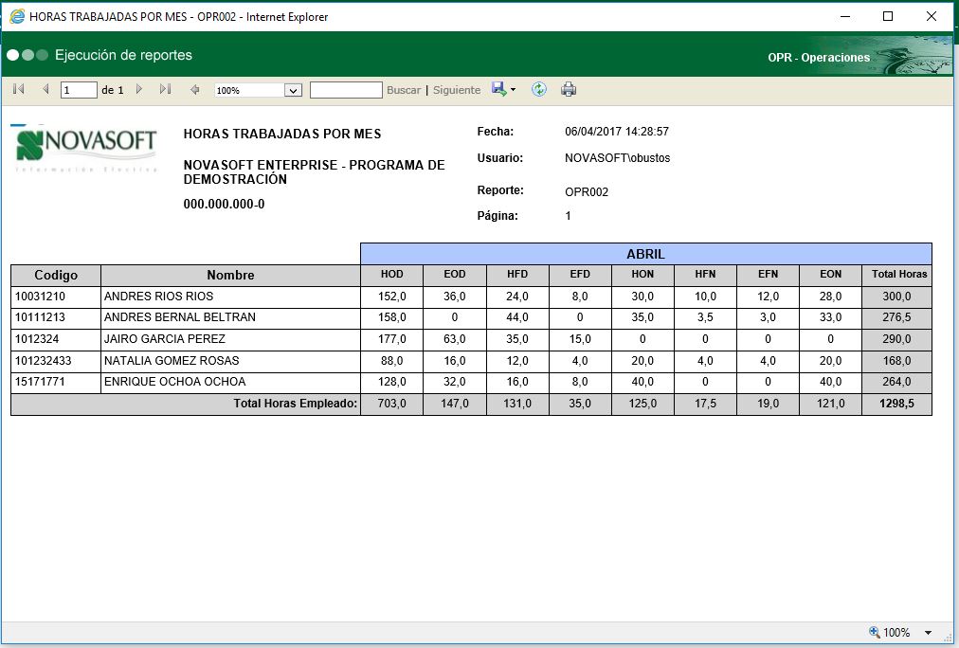Click the report value OPR002
The width and height of the screenshot is (959, 648).
pyautogui.click(x=587, y=192)
